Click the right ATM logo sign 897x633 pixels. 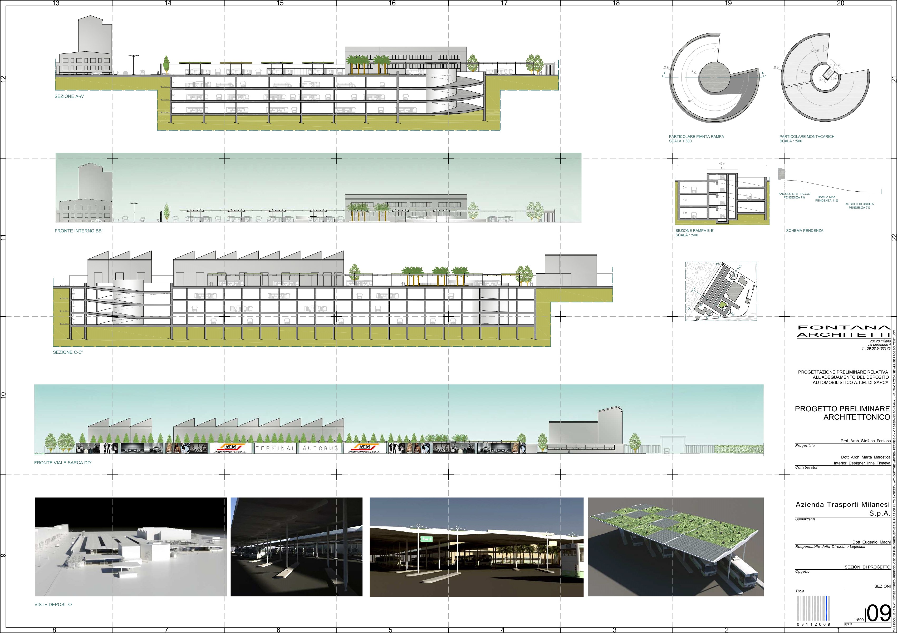(x=364, y=448)
